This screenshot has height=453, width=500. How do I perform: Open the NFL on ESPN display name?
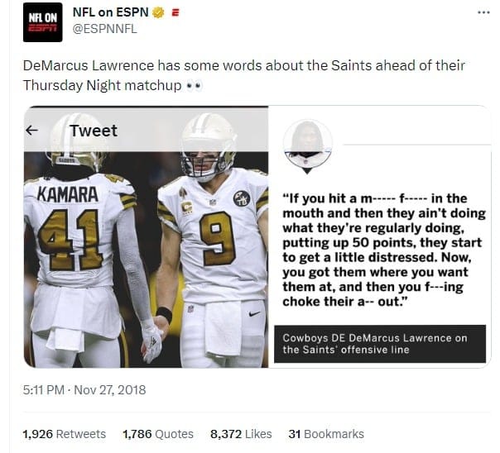(x=111, y=12)
